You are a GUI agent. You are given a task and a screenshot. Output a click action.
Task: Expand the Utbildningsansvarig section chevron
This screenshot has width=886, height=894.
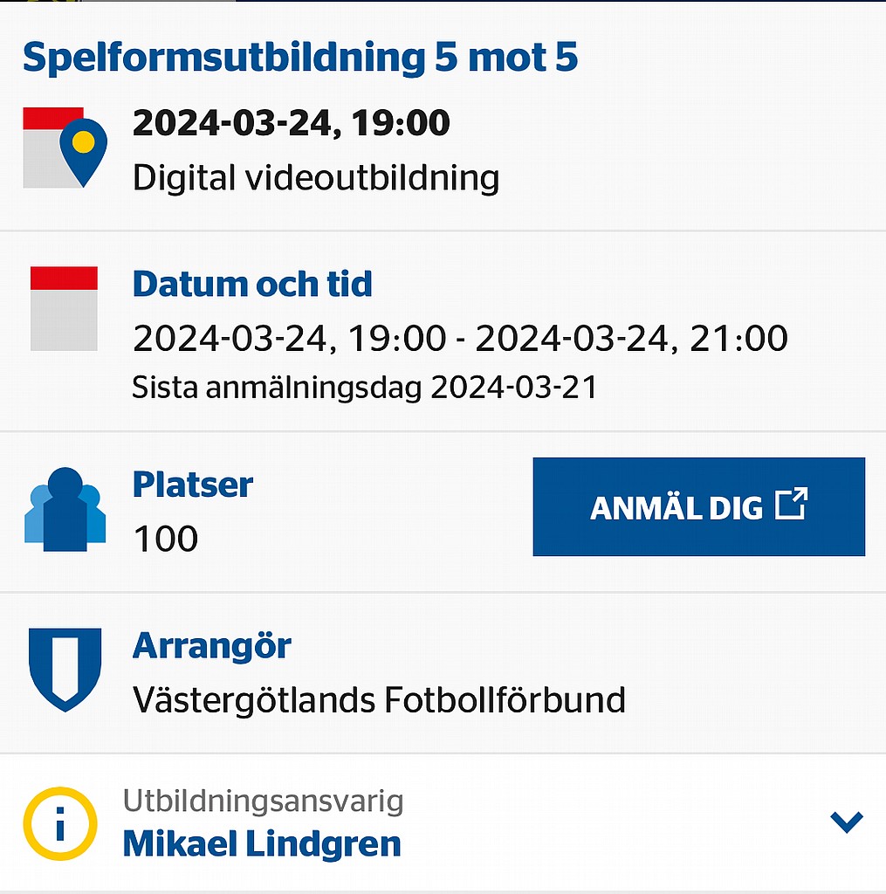pos(847,822)
